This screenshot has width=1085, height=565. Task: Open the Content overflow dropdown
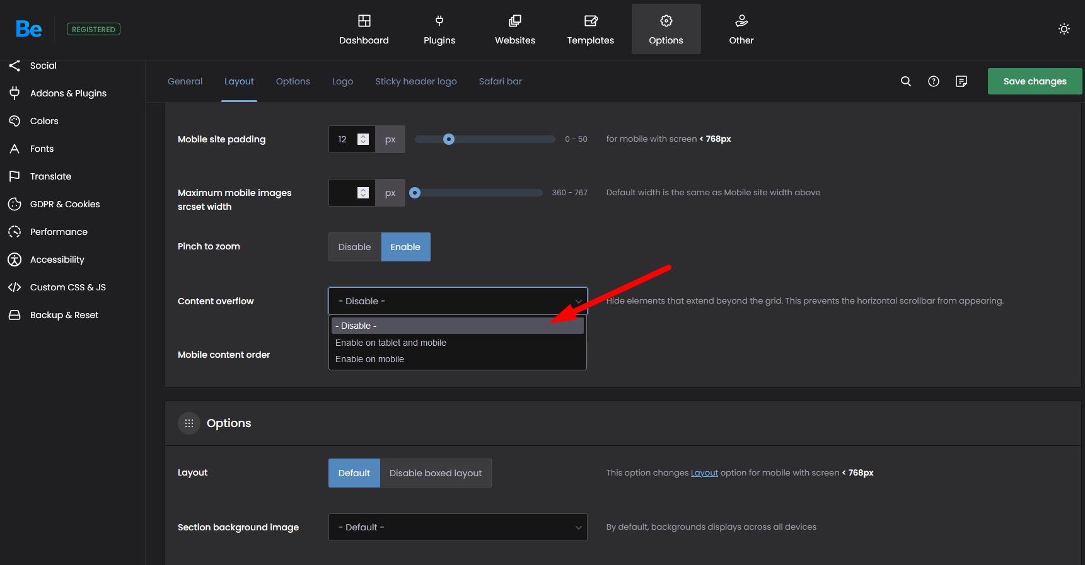click(458, 301)
